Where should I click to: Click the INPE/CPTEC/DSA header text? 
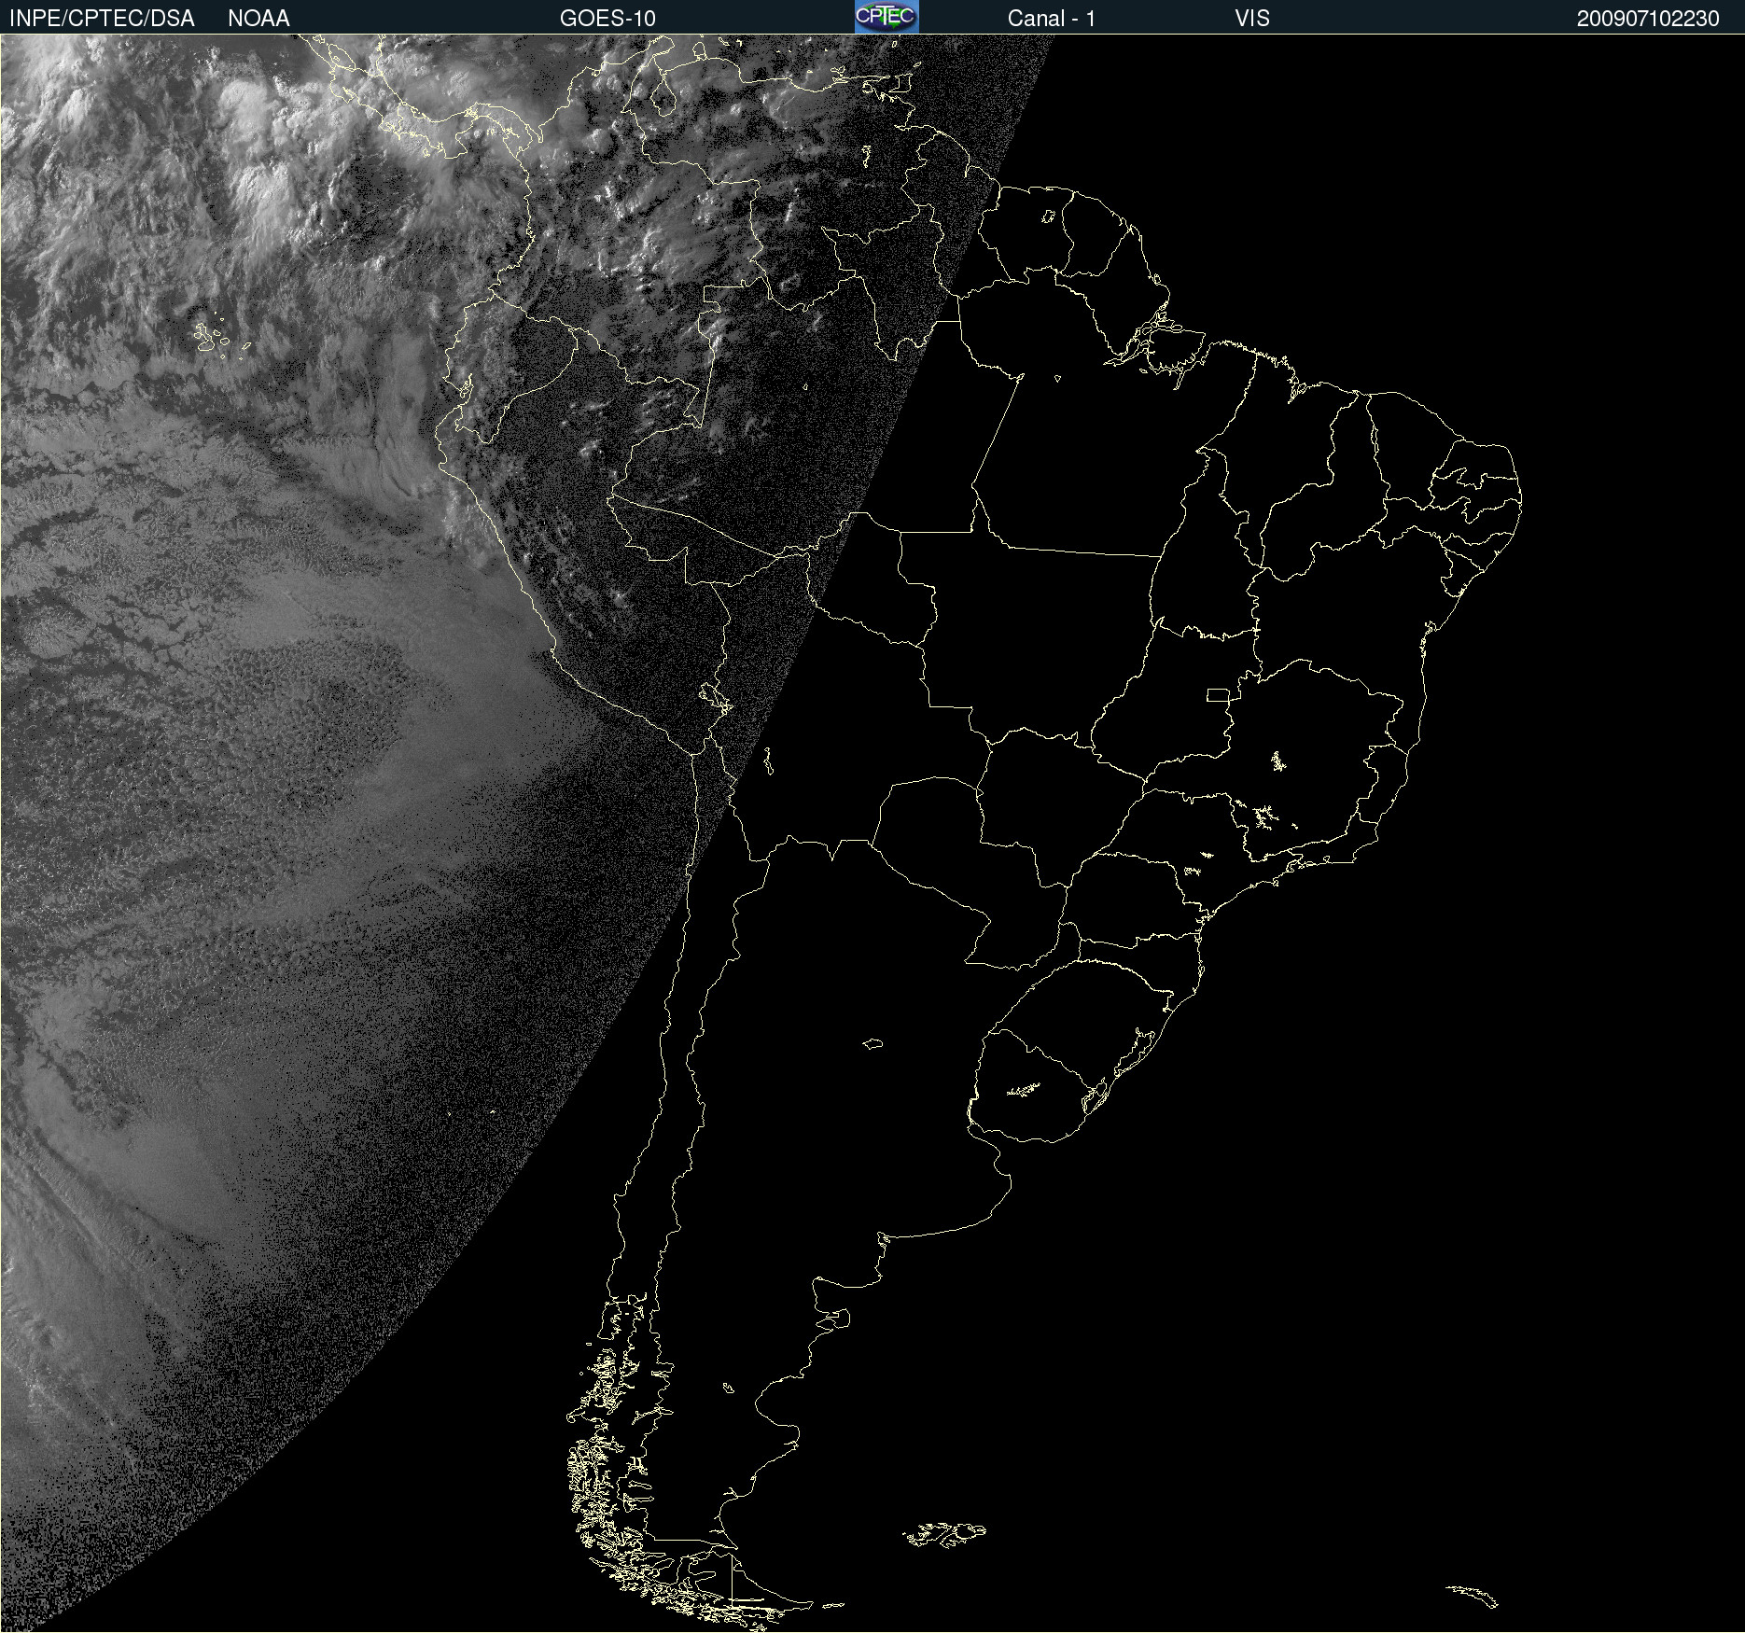pyautogui.click(x=102, y=19)
